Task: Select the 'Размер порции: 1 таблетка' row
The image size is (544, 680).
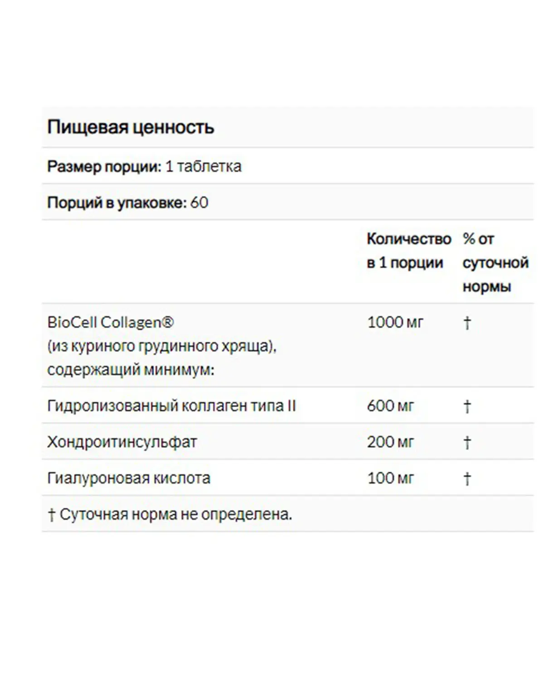Action: (288, 166)
